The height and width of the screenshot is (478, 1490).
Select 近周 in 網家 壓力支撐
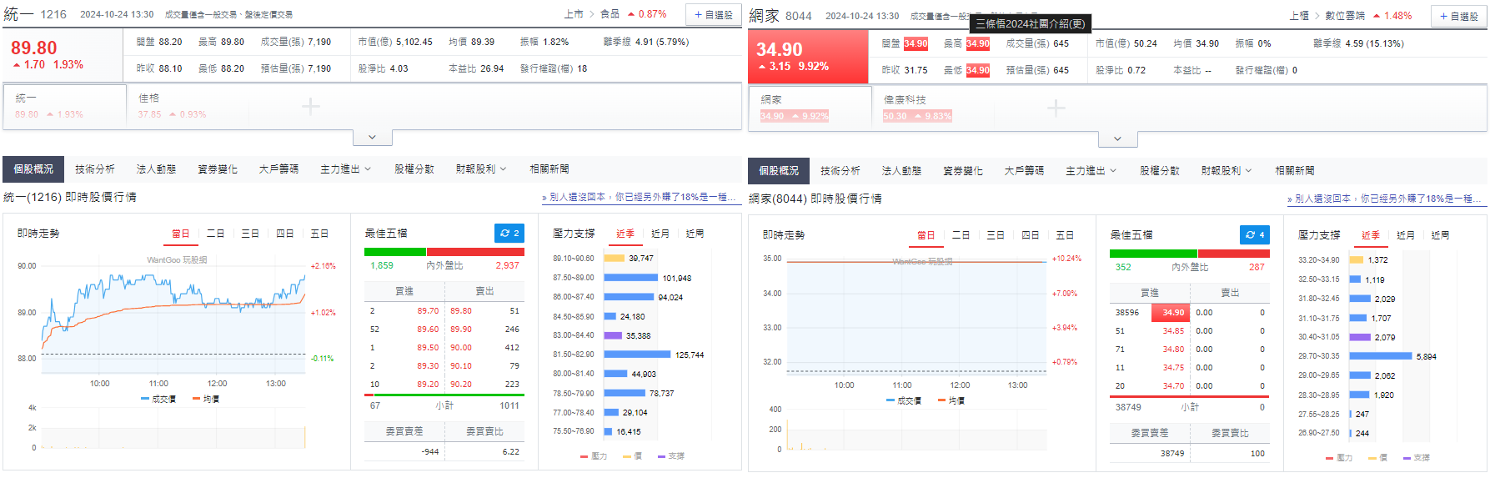click(1441, 235)
